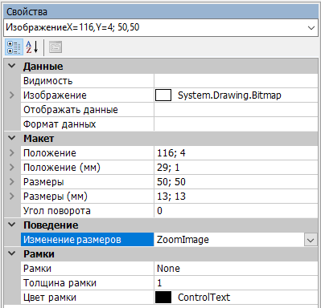Screen dimensions: 321x308
Task: Click the black Цвет рамки swatch
Action: tap(163, 298)
